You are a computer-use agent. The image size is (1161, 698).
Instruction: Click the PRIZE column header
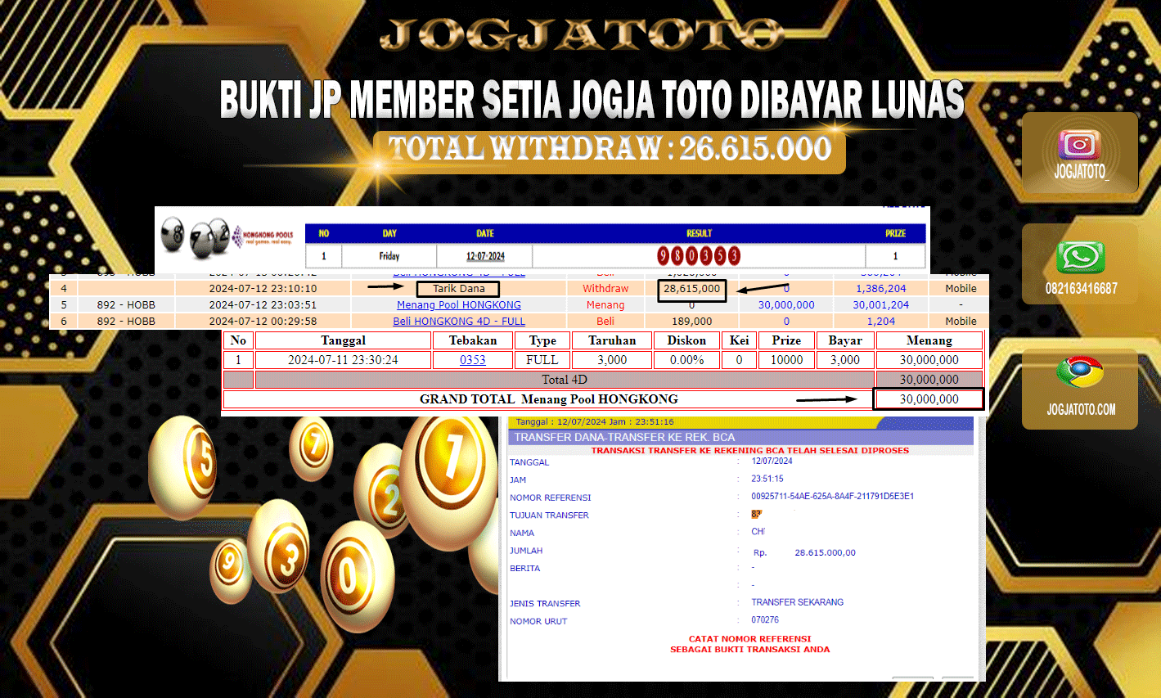pos(895,233)
